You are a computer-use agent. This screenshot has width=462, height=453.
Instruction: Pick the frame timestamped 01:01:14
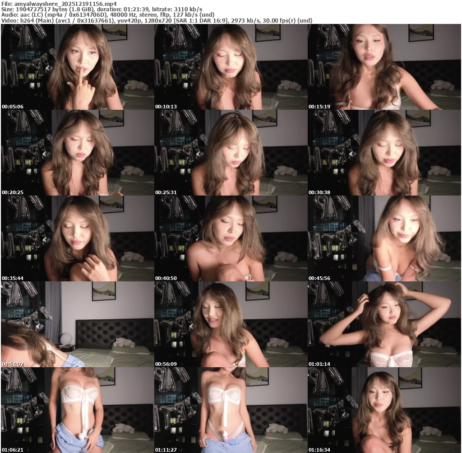384,324
